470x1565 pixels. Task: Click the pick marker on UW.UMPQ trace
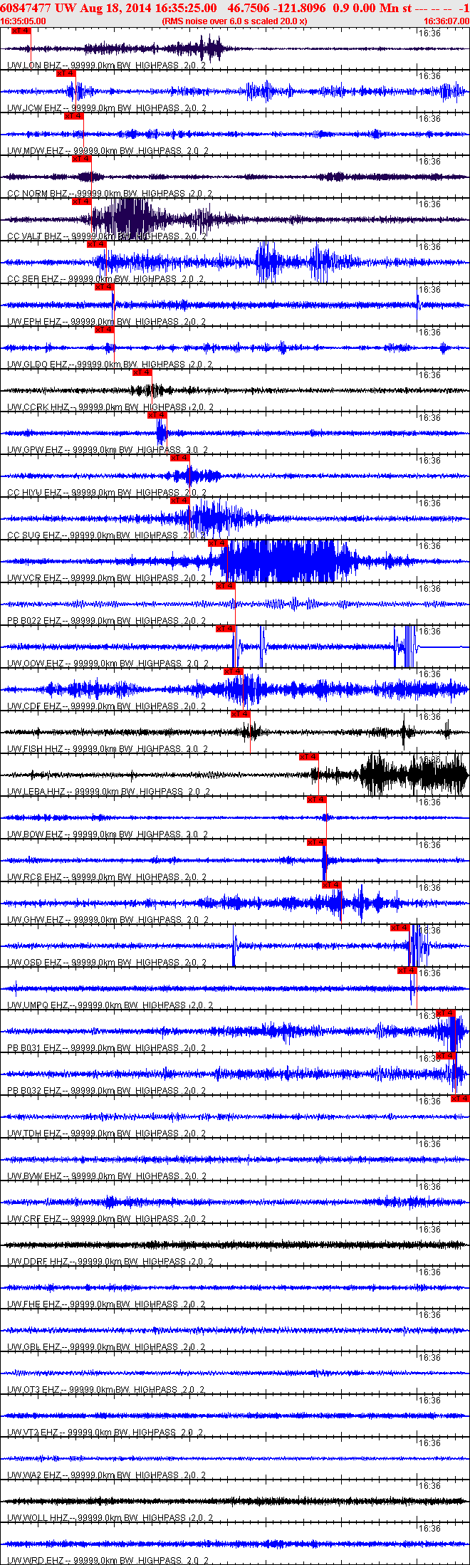[x=407, y=970]
